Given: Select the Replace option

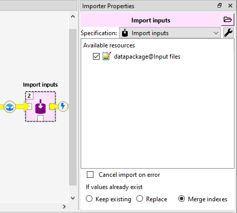Looking at the screenshot, I should pos(139,199).
